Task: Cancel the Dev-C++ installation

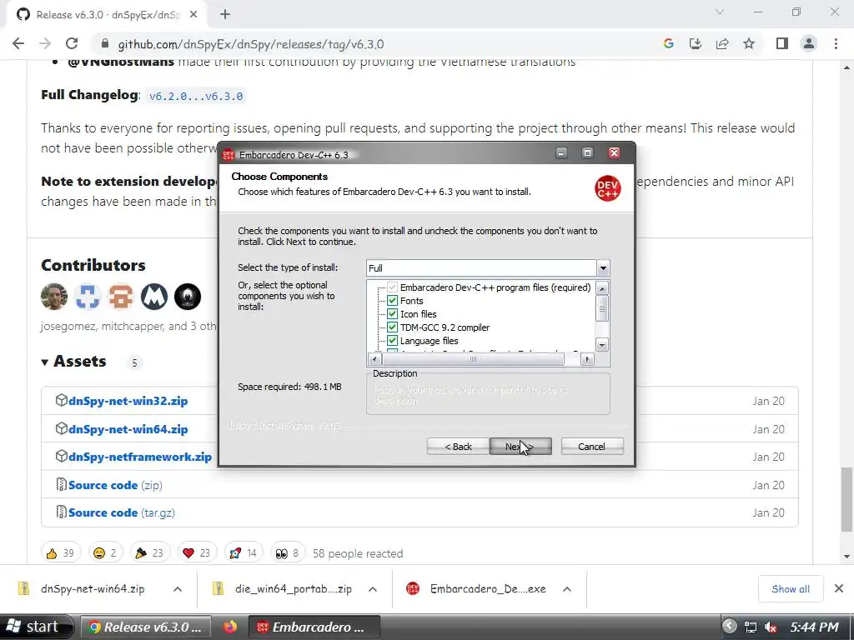Action: coord(591,447)
